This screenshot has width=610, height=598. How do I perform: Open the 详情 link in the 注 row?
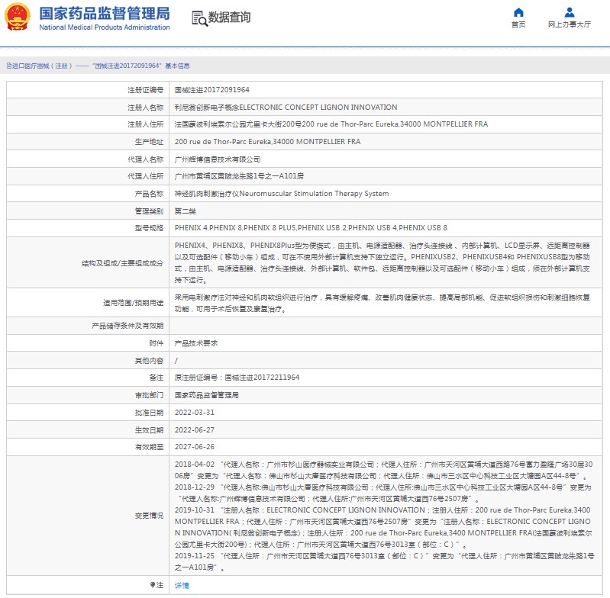[182, 585]
